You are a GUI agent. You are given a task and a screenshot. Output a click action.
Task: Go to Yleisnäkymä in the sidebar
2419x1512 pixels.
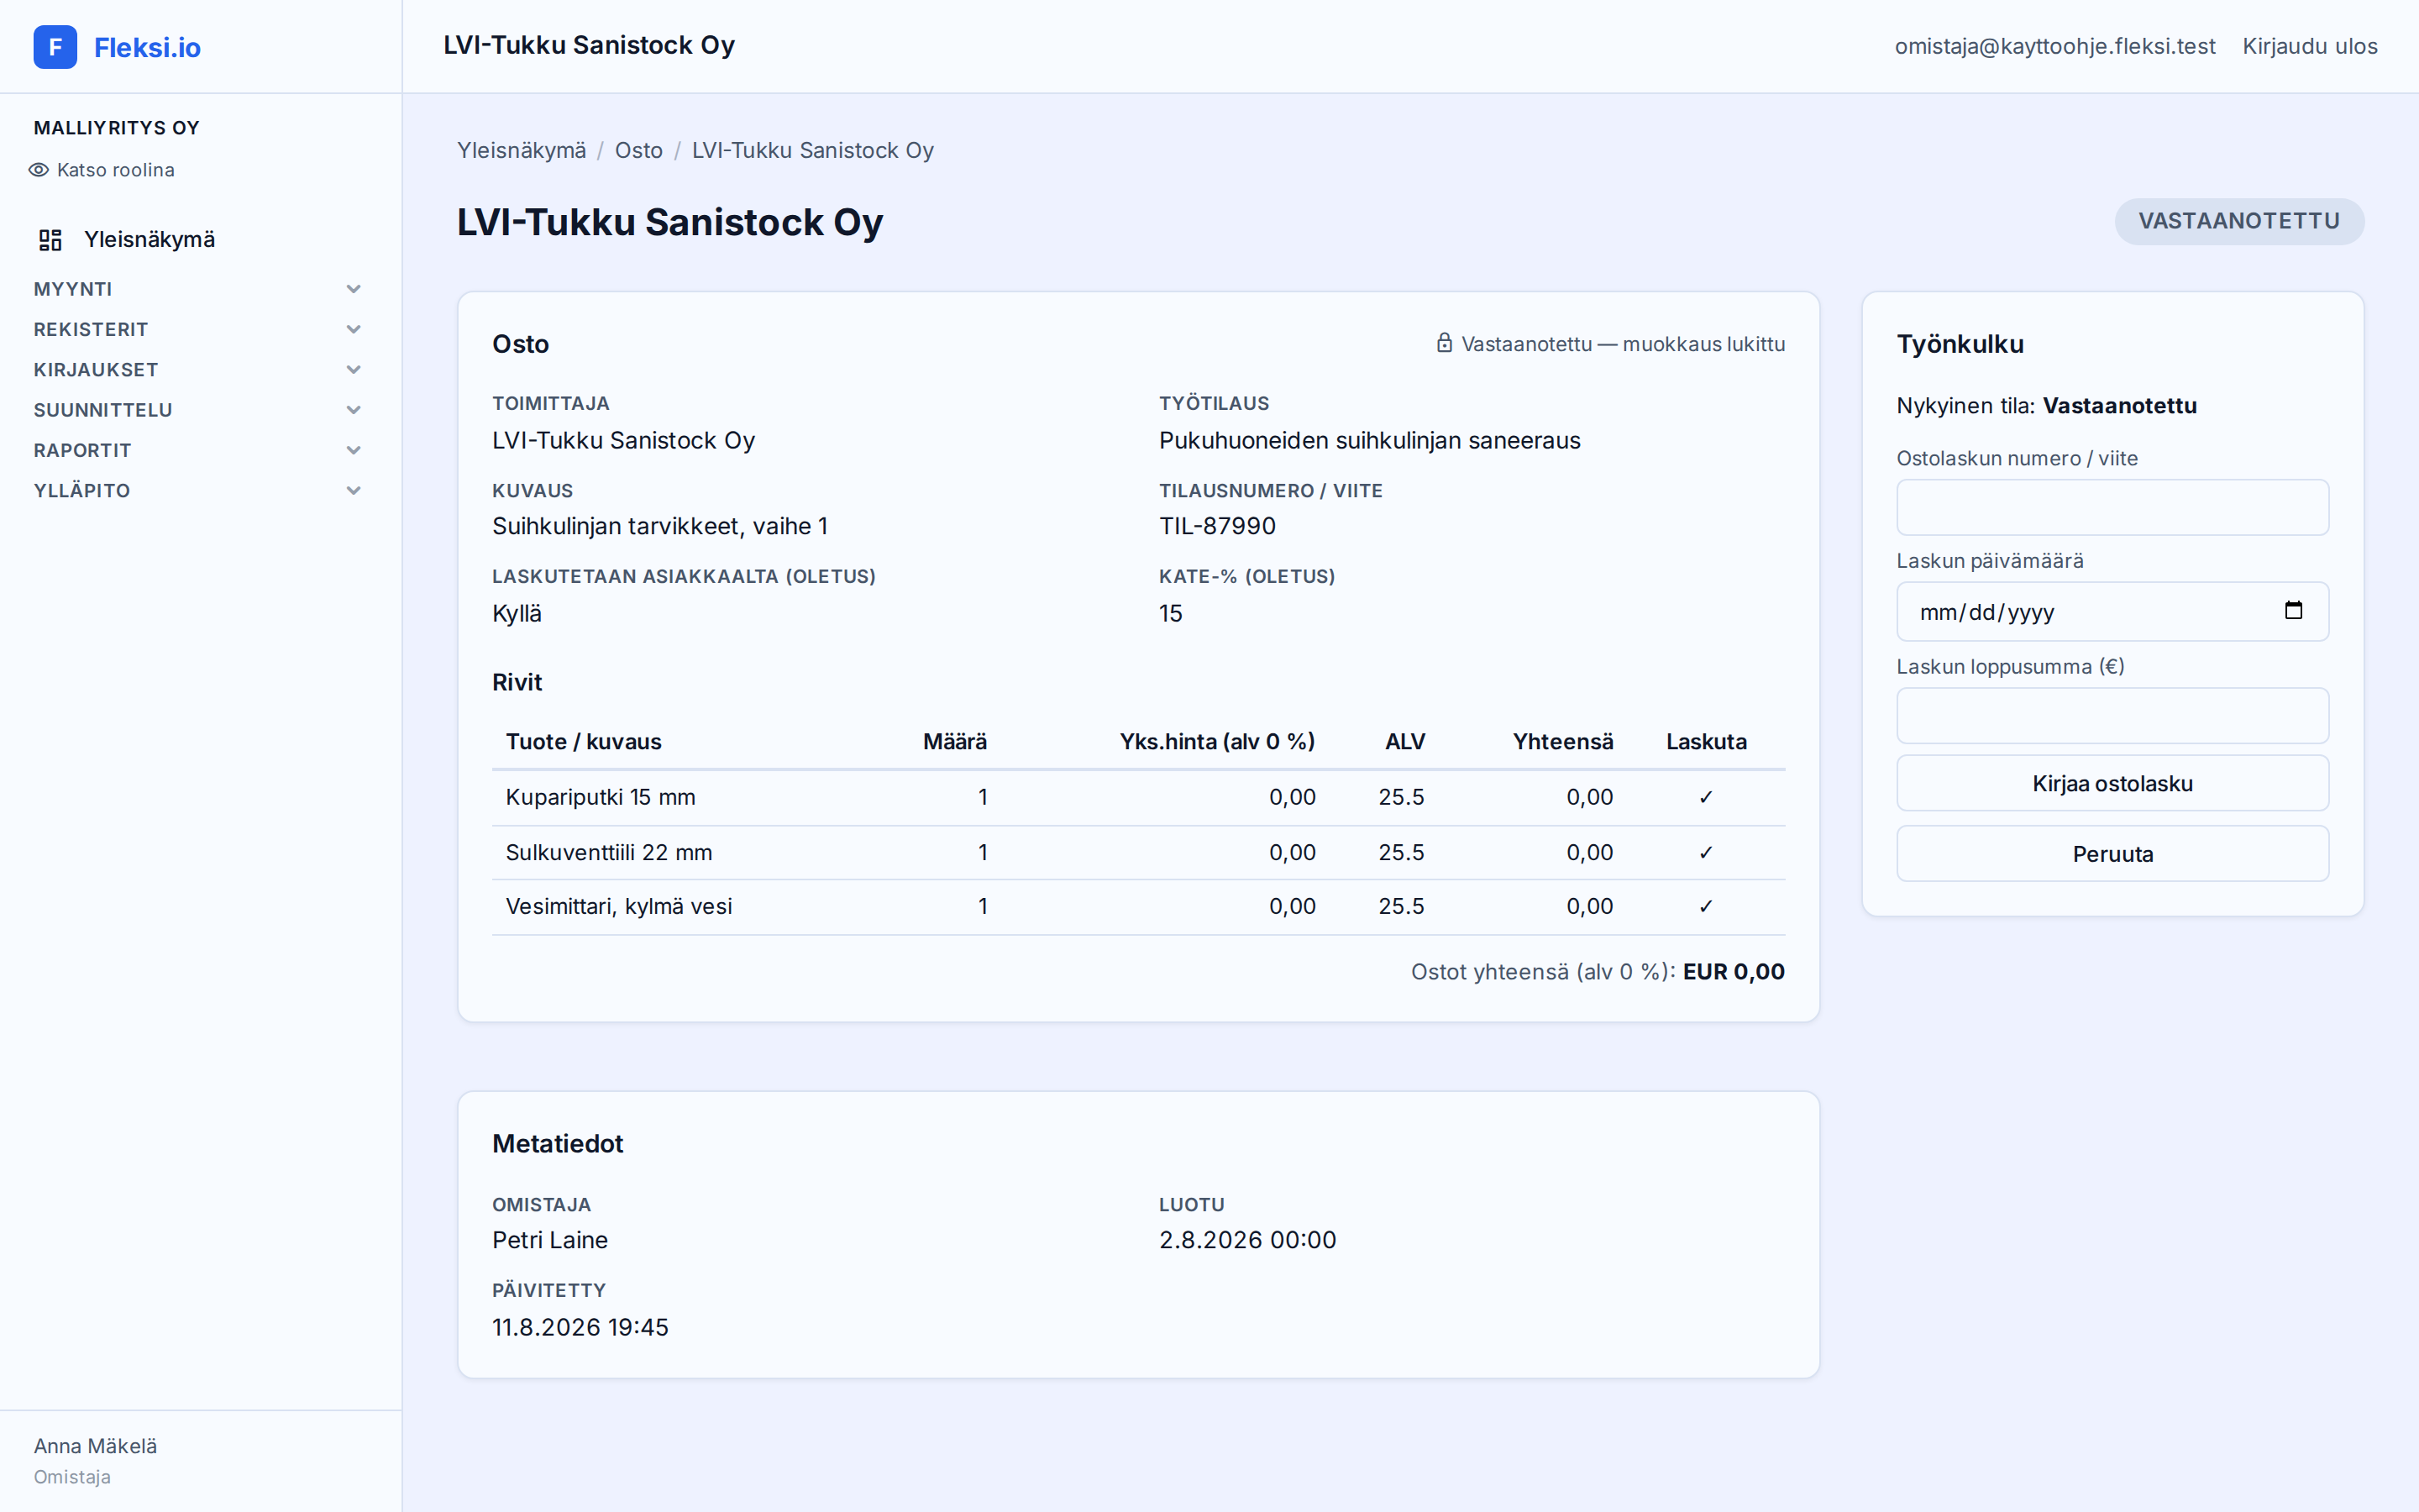[x=150, y=240]
